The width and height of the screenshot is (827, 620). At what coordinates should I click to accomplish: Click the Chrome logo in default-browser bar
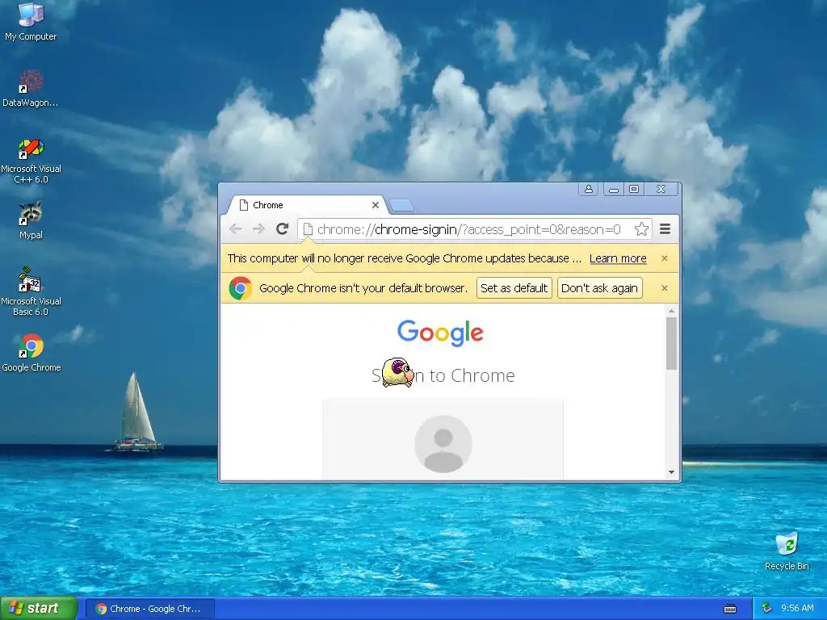click(x=241, y=288)
